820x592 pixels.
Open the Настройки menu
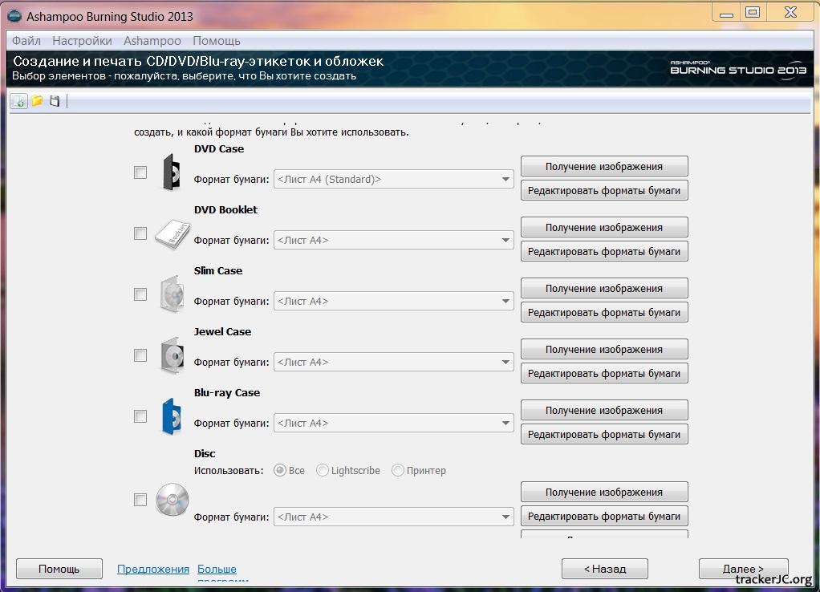pyautogui.click(x=82, y=41)
